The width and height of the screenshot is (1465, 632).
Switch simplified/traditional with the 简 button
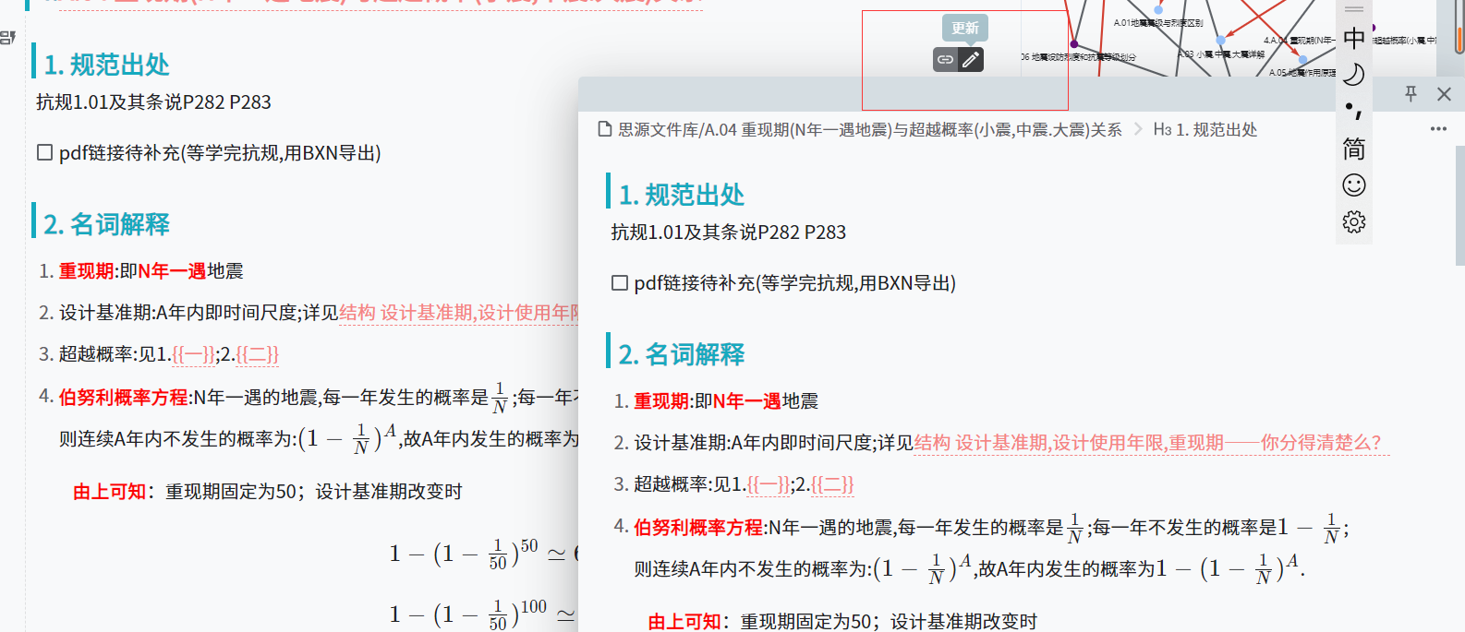pos(1354,149)
